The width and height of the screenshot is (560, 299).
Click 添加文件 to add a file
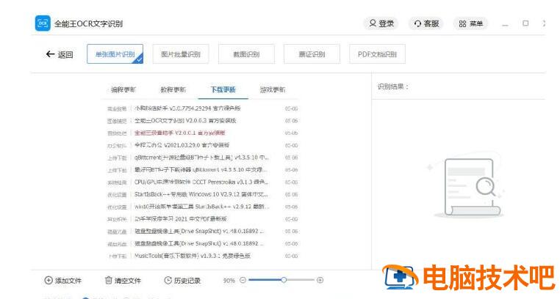pyautogui.click(x=63, y=281)
